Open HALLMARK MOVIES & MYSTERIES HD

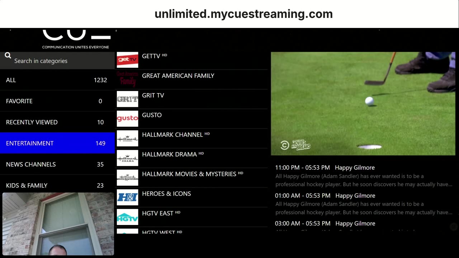click(x=192, y=178)
